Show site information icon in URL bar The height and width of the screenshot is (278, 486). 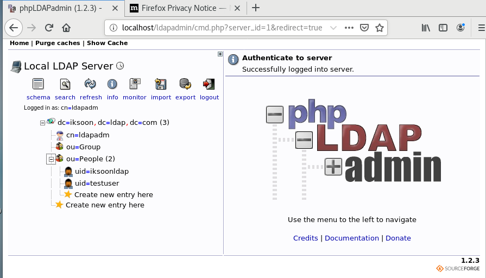113,28
